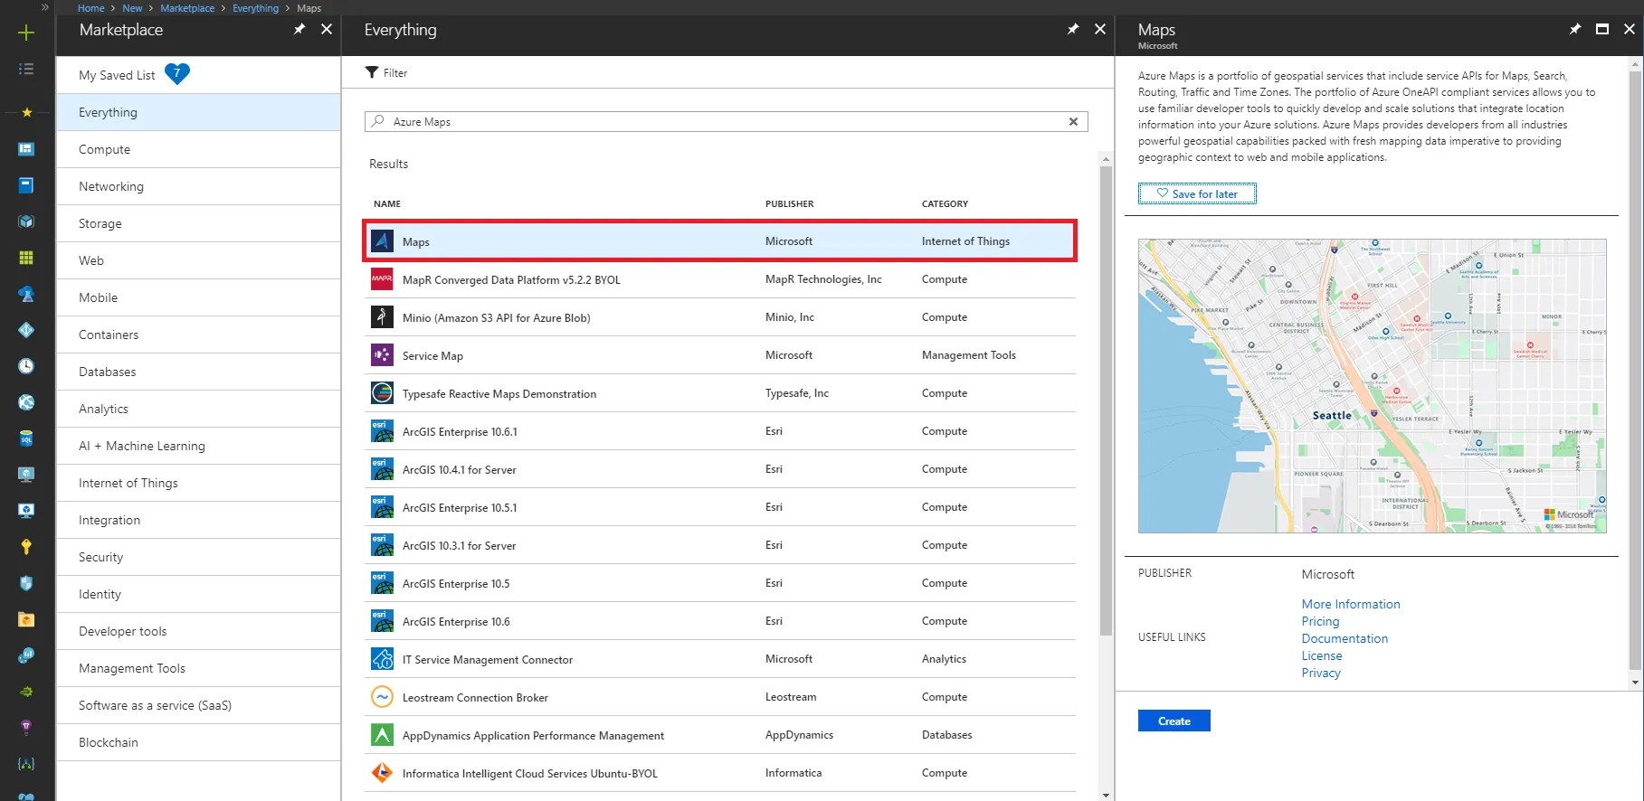Click the Maps blade scroll-down arrow
Viewport: 1644px width, 801px height.
(x=1635, y=683)
